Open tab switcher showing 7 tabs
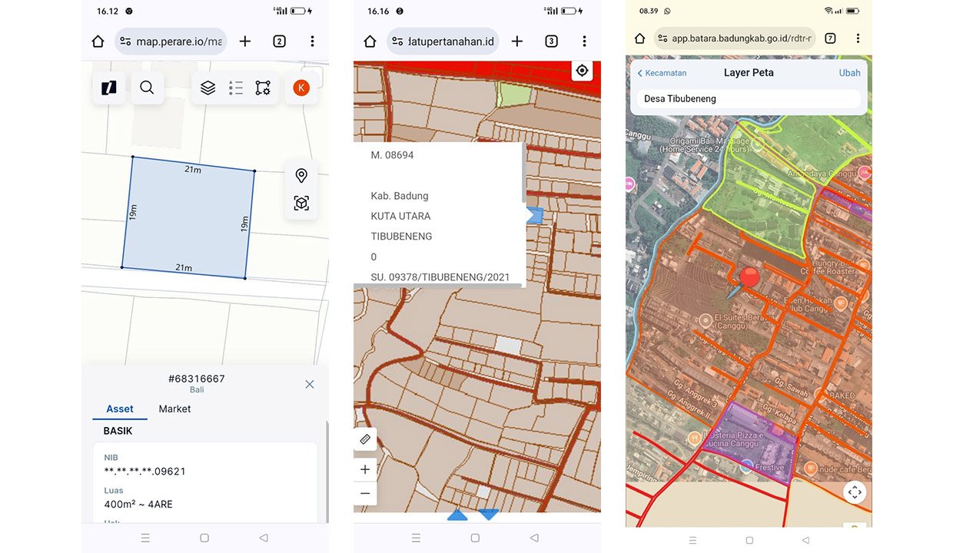 pyautogui.click(x=830, y=38)
